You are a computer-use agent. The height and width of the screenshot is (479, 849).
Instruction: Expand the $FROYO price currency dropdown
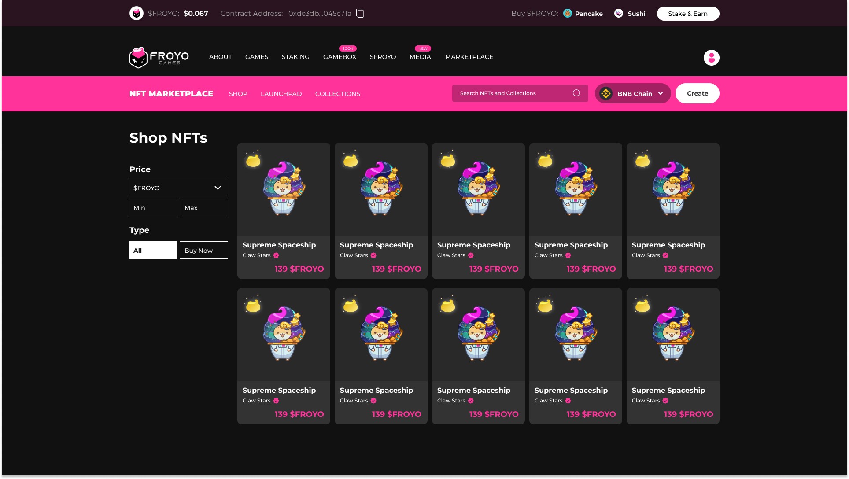click(178, 188)
